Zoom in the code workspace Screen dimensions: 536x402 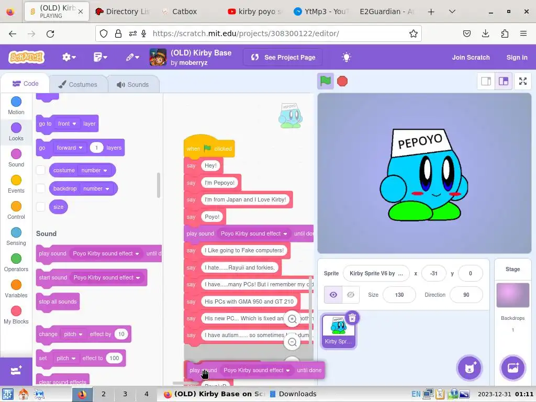tap(292, 319)
